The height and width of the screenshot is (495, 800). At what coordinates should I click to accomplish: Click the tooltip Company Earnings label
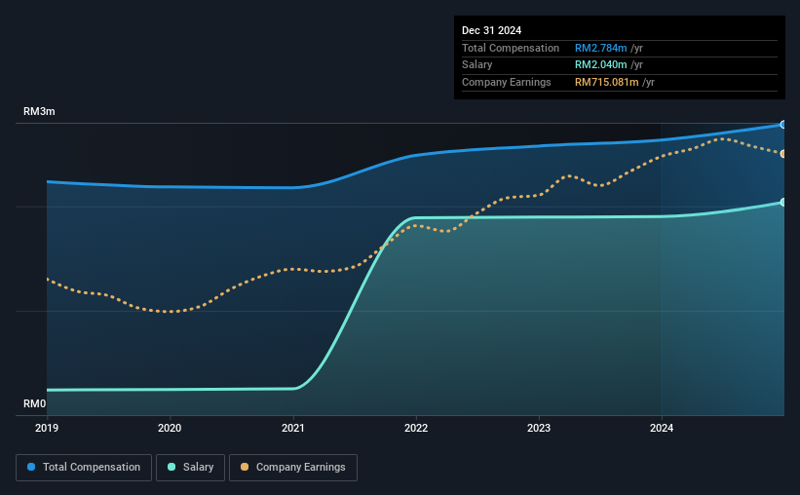pos(506,82)
